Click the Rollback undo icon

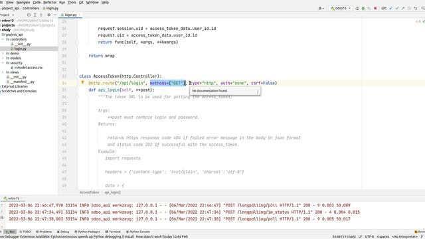[416, 9]
